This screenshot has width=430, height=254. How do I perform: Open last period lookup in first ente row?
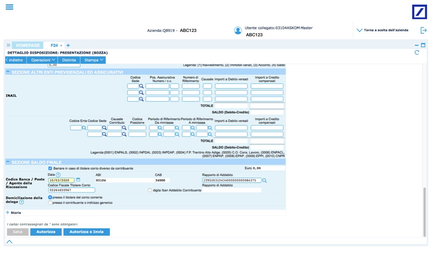[210, 128]
